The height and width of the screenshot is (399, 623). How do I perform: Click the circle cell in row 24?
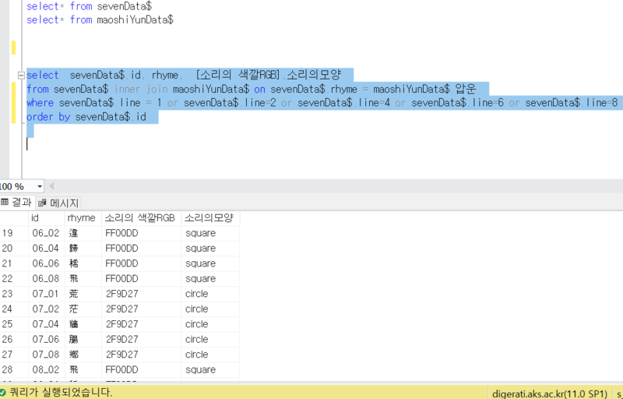click(210, 309)
